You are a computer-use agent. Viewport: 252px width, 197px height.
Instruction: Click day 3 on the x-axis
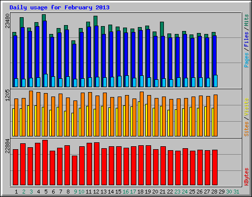coord(31,192)
